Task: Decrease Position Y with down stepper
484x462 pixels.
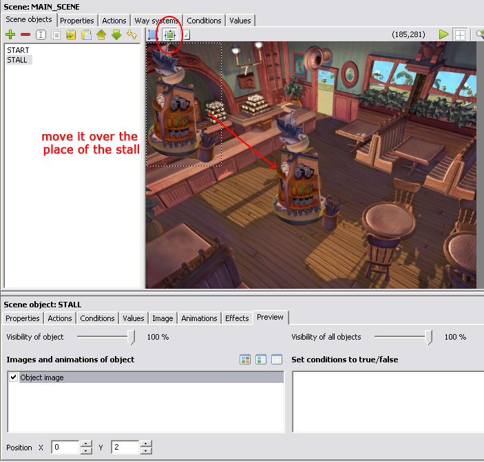Action: pos(146,450)
